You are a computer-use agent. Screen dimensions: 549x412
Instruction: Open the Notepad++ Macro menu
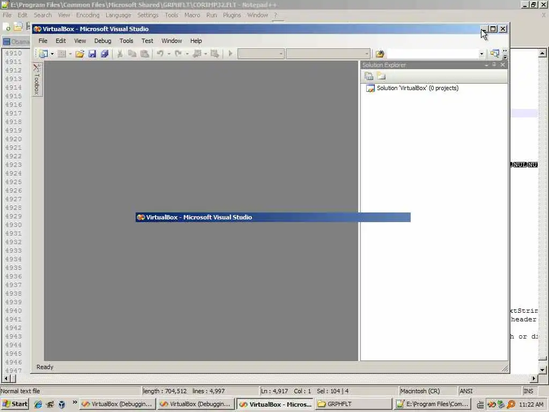pyautogui.click(x=192, y=15)
